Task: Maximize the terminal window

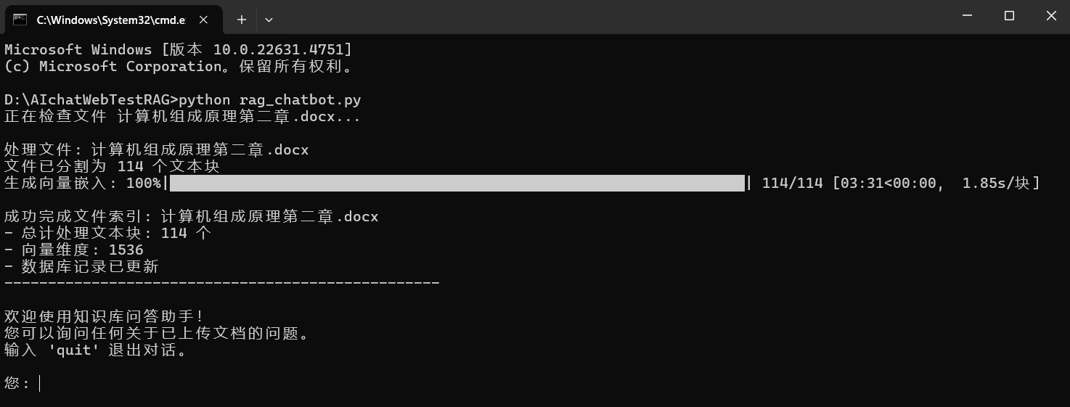Action: (1009, 16)
